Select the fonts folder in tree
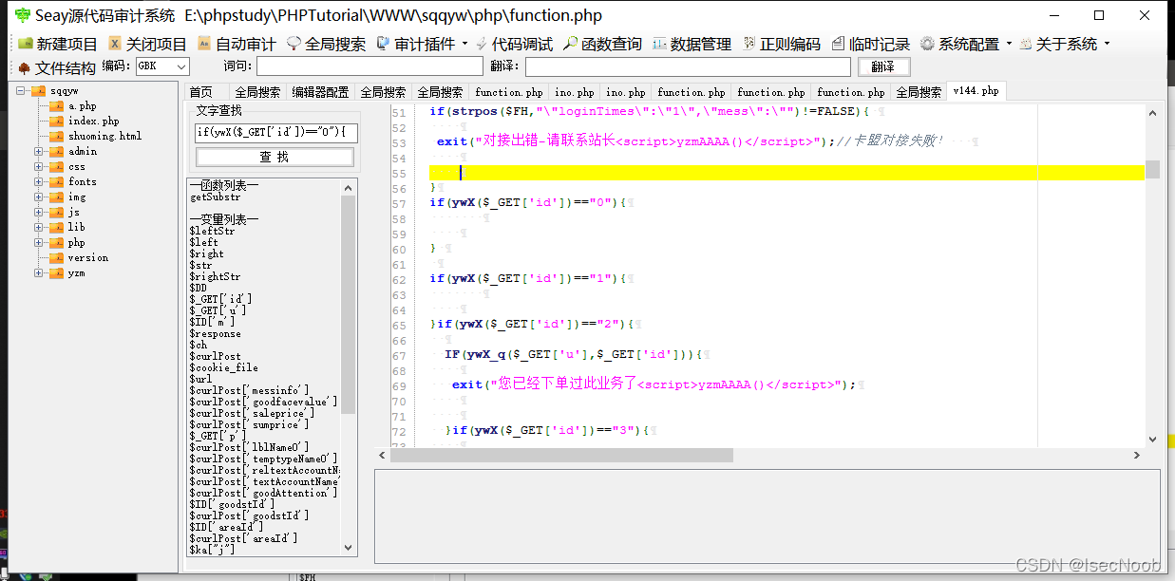1175x581 pixels. click(83, 182)
